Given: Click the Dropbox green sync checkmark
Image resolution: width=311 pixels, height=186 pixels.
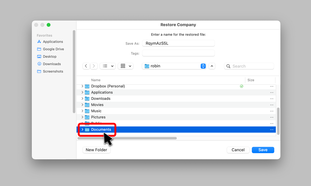Looking at the screenshot, I should [x=242, y=86].
